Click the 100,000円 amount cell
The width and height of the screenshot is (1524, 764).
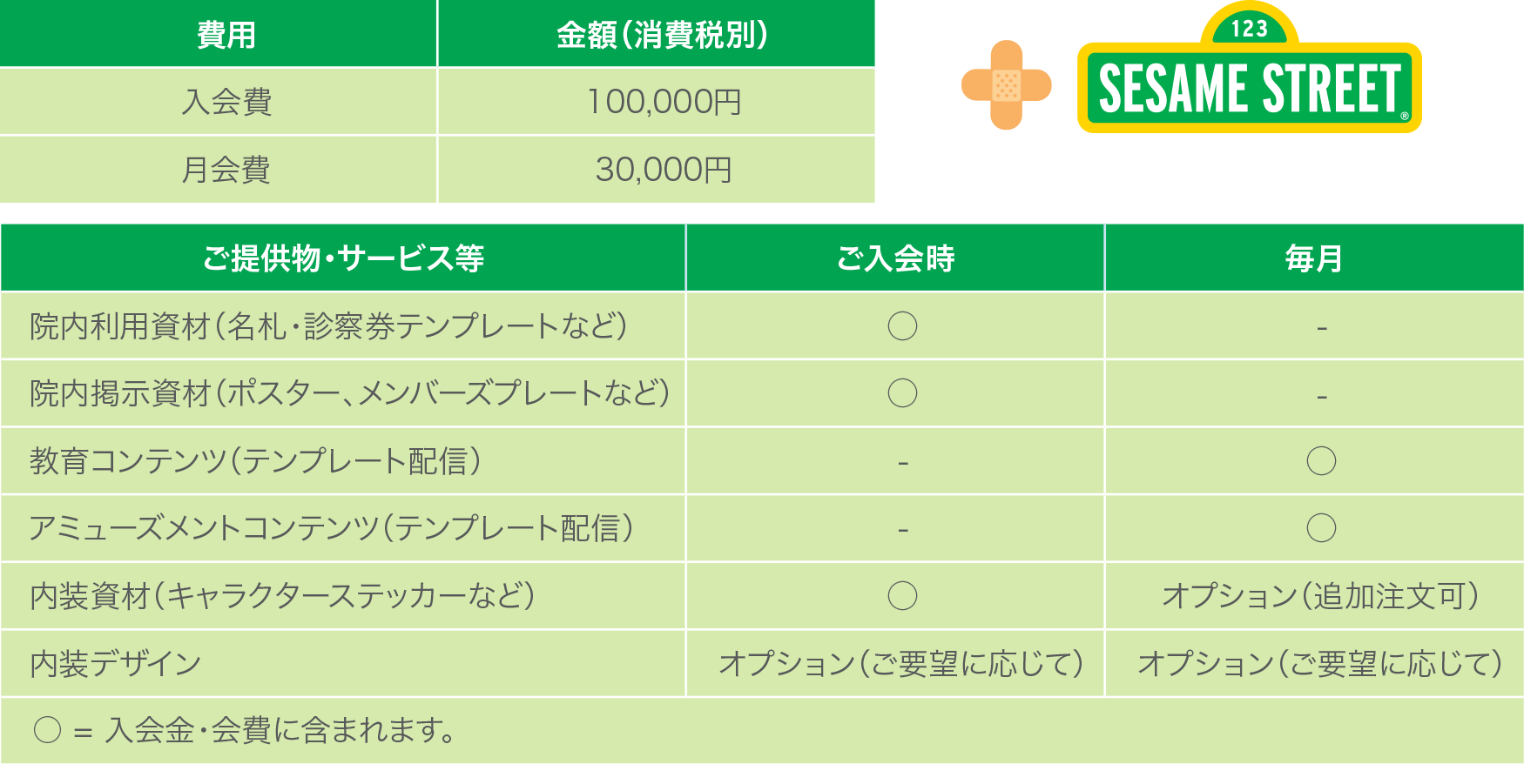click(656, 102)
